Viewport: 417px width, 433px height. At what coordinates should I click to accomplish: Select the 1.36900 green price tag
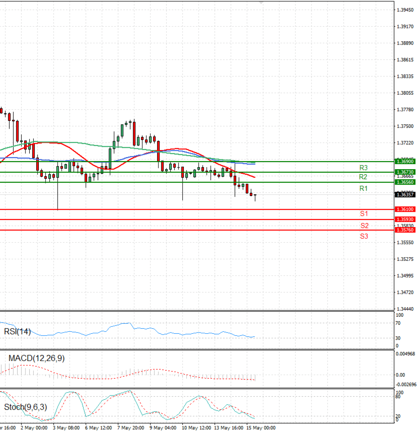tap(405, 162)
